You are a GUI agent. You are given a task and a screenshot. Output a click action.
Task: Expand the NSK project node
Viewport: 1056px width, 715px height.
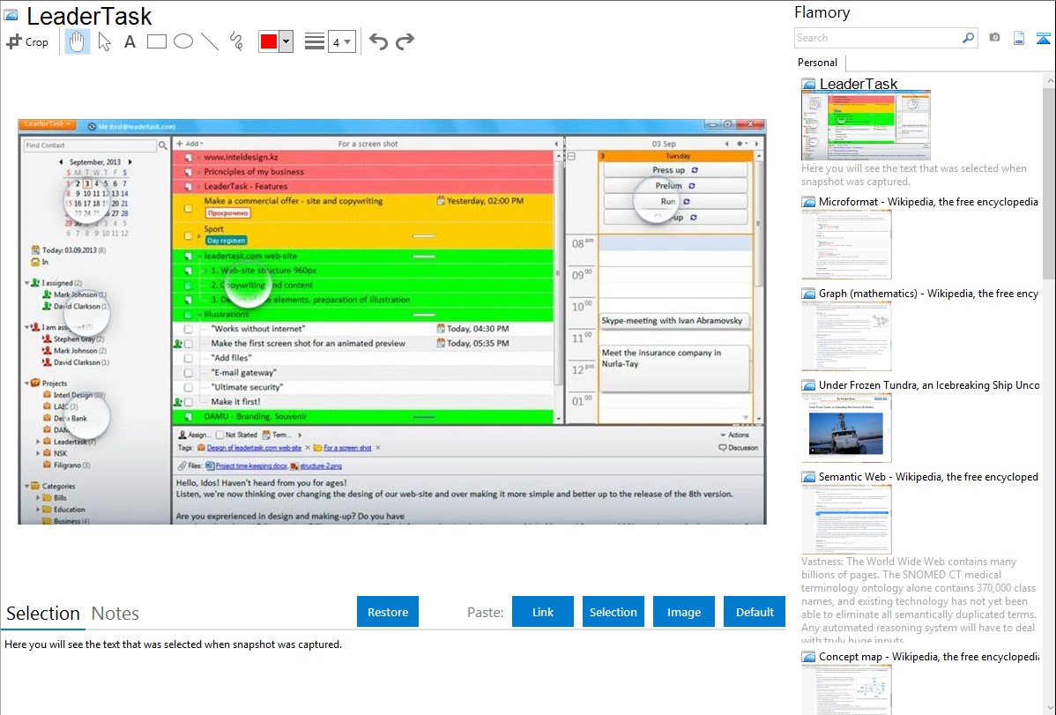point(38,453)
